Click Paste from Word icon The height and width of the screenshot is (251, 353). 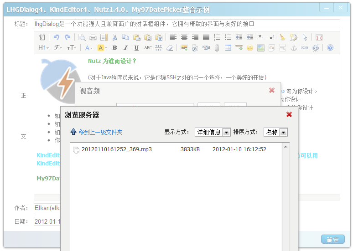coord(159,37)
